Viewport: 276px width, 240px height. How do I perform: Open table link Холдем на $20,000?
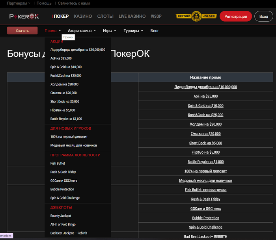205,124
